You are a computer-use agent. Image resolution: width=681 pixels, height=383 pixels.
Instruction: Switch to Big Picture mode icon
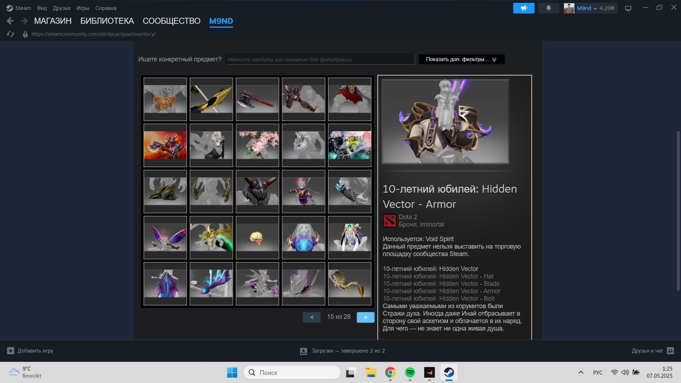click(628, 8)
